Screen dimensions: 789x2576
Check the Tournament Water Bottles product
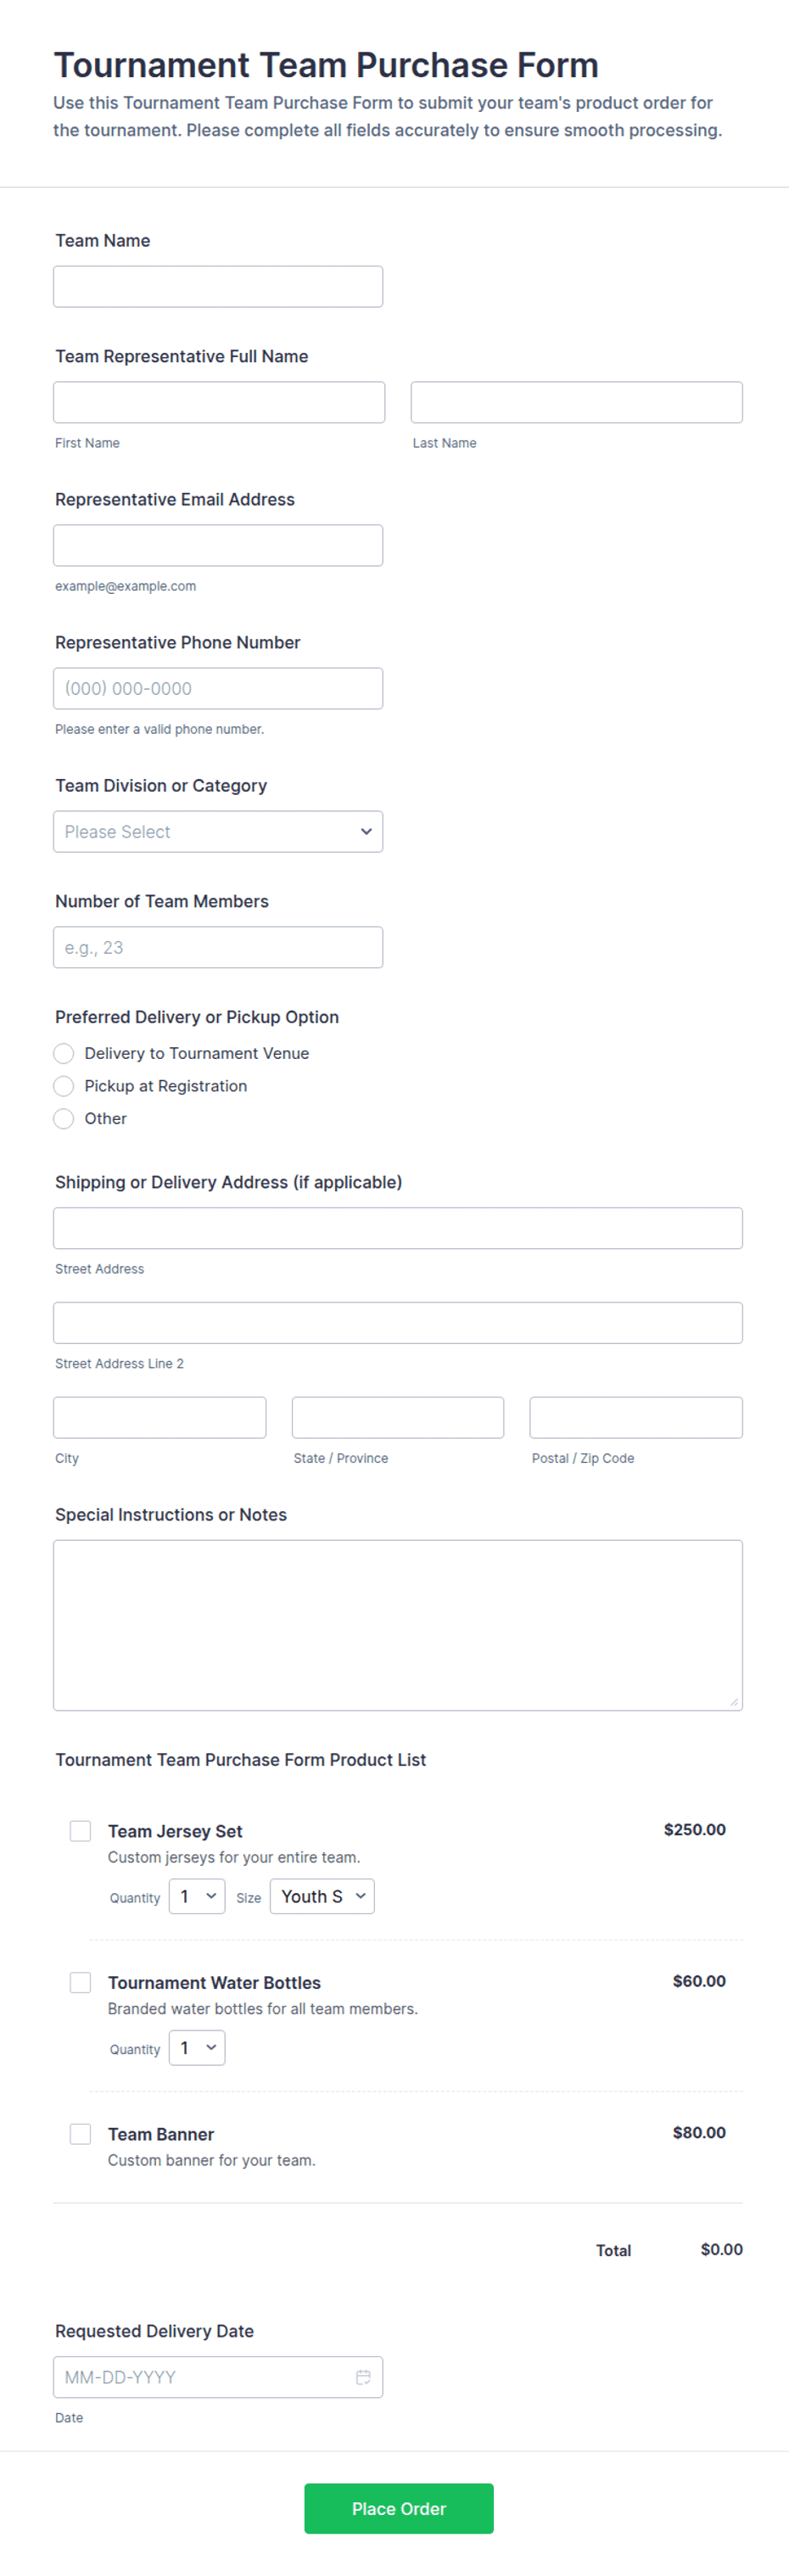click(80, 1981)
